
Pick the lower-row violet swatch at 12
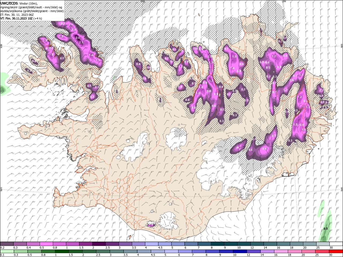pyautogui.click(x=253, y=251)
